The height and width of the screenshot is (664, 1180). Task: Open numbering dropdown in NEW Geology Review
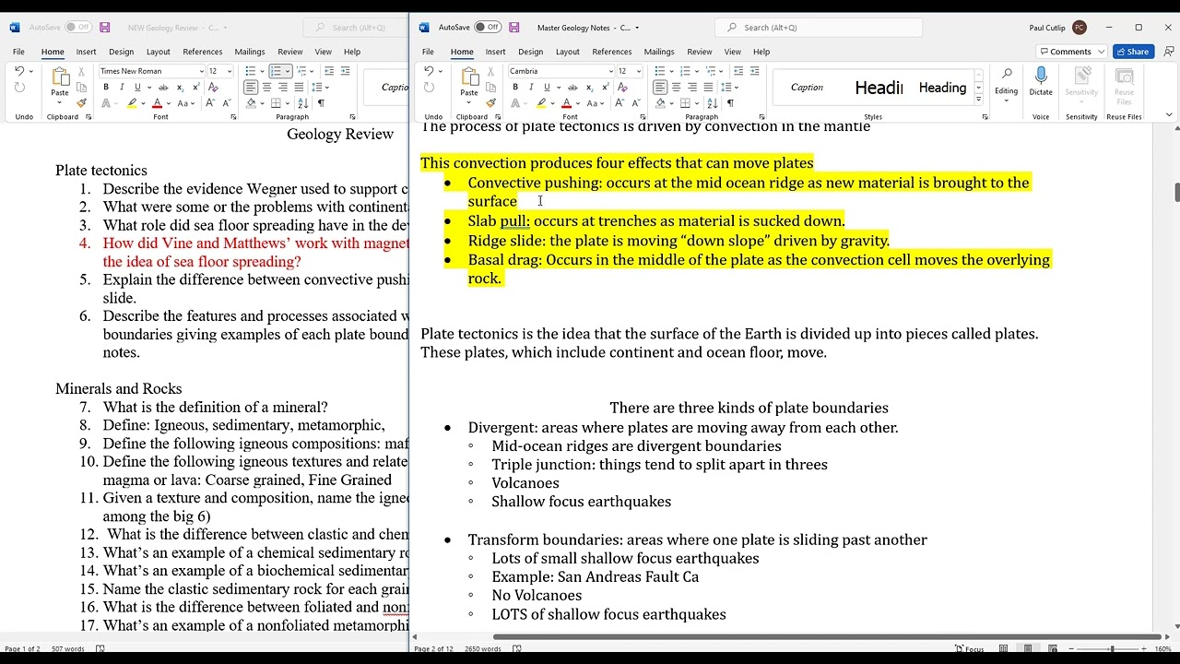(x=288, y=71)
